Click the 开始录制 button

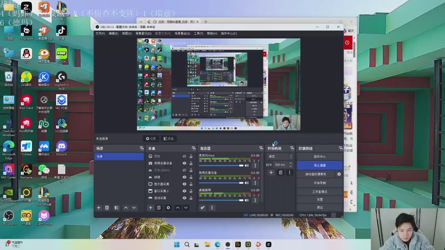coord(320,183)
